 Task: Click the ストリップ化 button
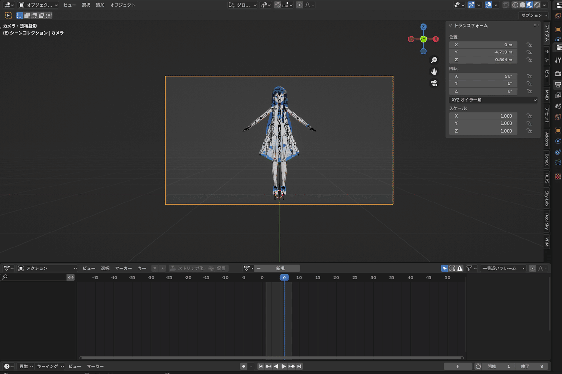(x=187, y=268)
